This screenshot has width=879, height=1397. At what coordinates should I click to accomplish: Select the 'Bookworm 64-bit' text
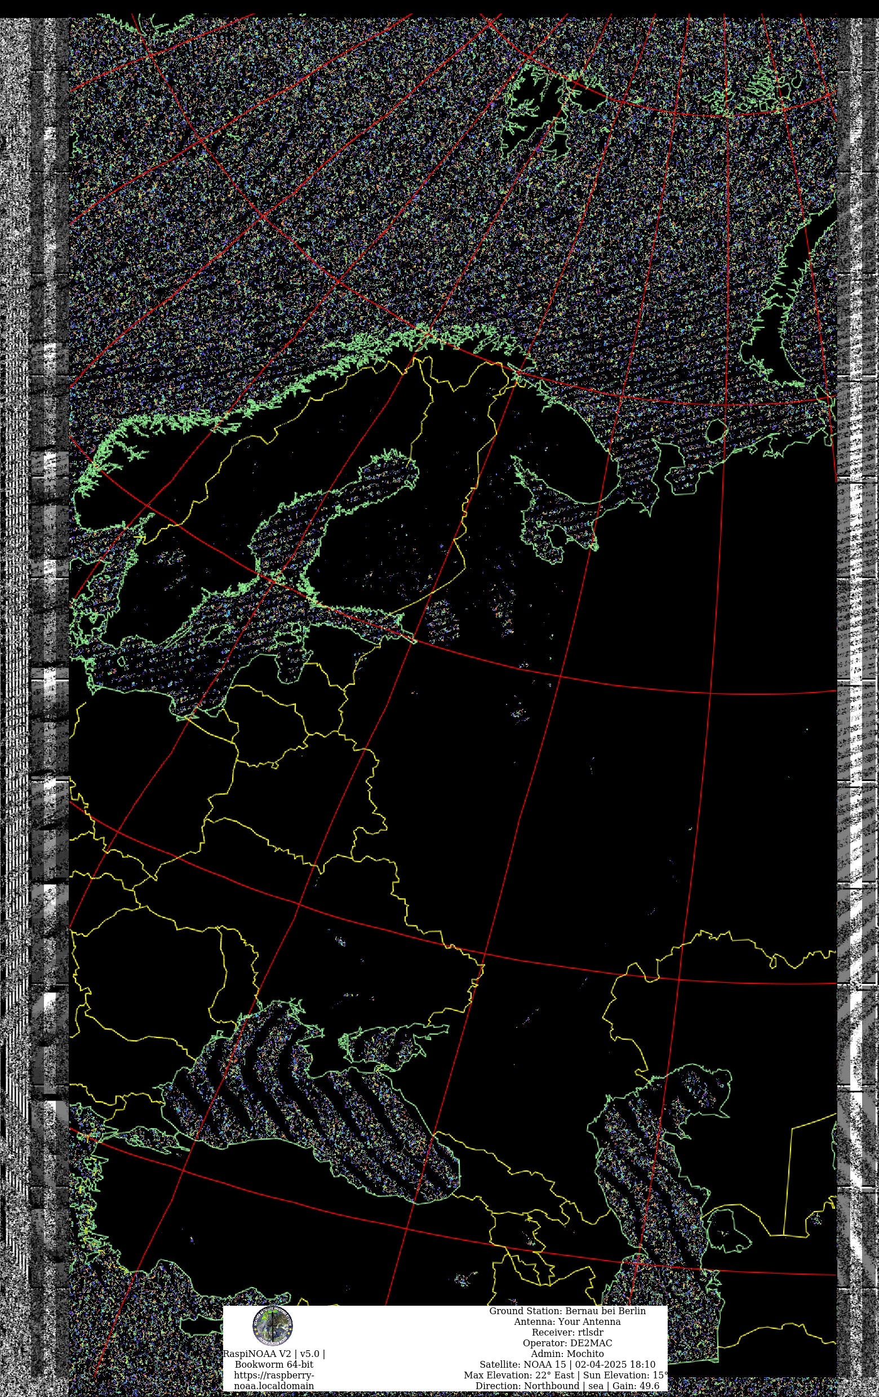pyautogui.click(x=274, y=1364)
